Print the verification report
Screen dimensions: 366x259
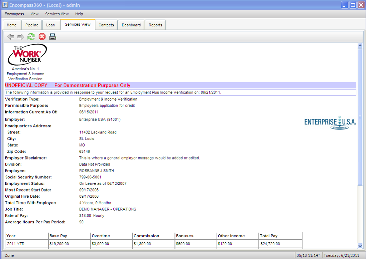pyautogui.click(x=53, y=37)
